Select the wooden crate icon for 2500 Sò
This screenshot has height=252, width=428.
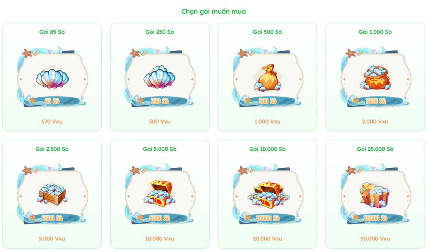click(52, 194)
